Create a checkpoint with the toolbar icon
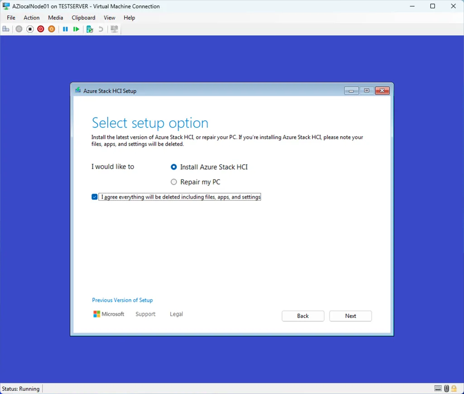464x394 pixels. (x=90, y=29)
